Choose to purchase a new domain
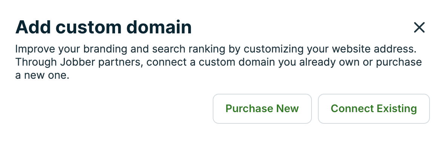Viewport: 445px width, 141px height. 262,109
